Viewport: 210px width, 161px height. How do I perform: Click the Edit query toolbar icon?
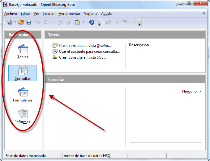pyautogui.click(x=117, y=22)
